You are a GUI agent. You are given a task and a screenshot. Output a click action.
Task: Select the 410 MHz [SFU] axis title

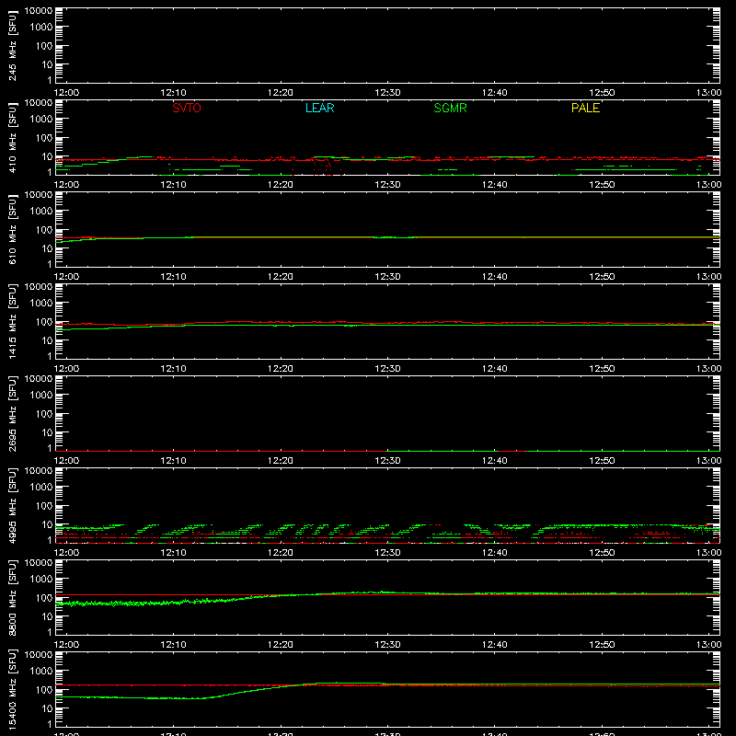13,137
